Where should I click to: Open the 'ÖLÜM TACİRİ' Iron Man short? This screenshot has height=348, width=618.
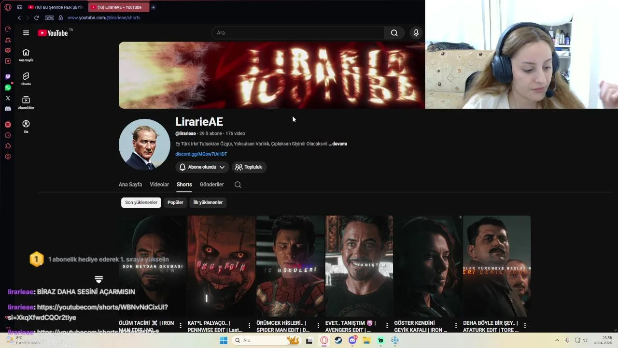(153, 266)
